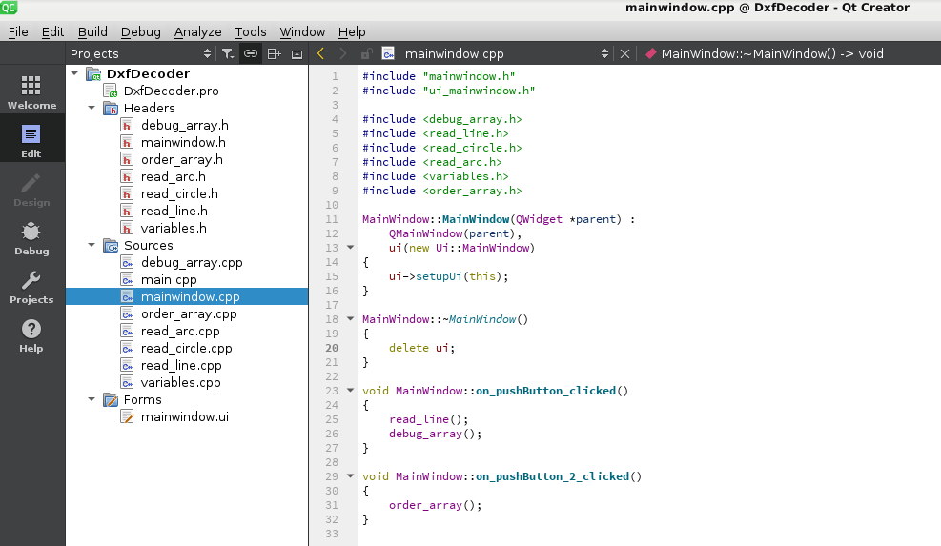Image resolution: width=941 pixels, height=546 pixels.
Task: Click the Headers folder label
Action: click(149, 108)
